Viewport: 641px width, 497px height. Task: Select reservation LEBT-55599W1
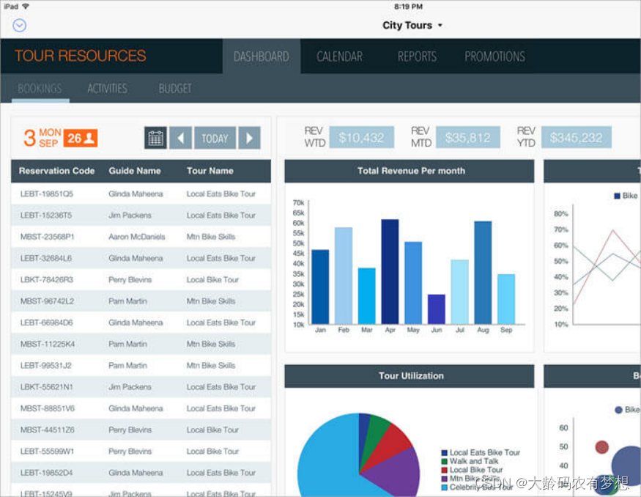pos(141,452)
